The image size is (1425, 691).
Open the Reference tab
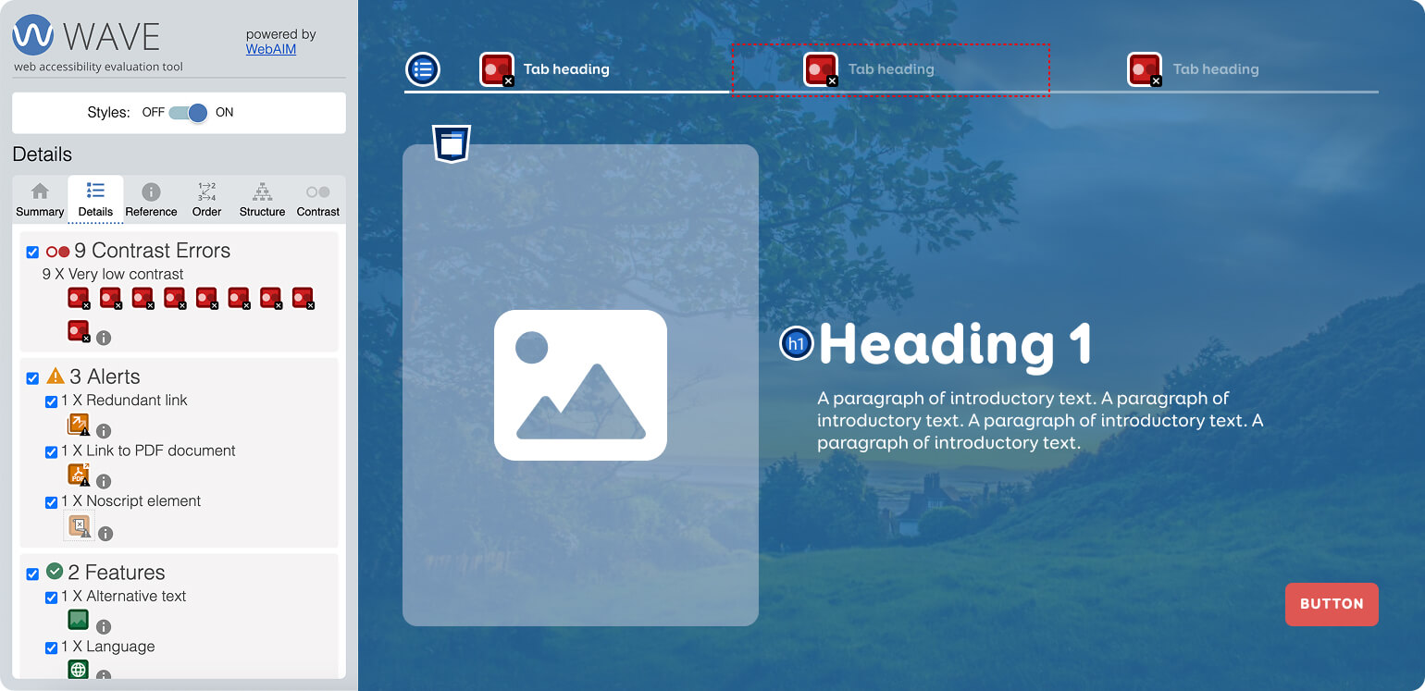[151, 199]
